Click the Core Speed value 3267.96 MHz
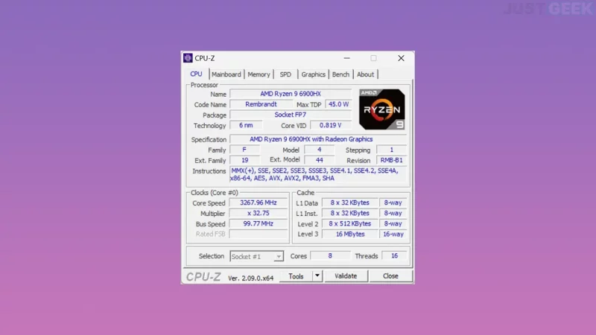This screenshot has height=335, width=596. click(x=259, y=202)
